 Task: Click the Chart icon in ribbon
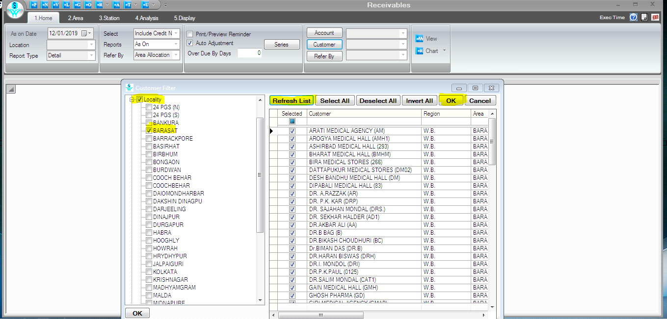(x=420, y=51)
